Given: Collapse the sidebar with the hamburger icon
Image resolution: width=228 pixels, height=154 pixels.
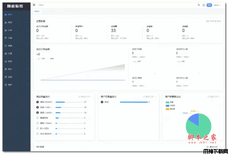Looking at the screenshot, I should click(x=34, y=5).
